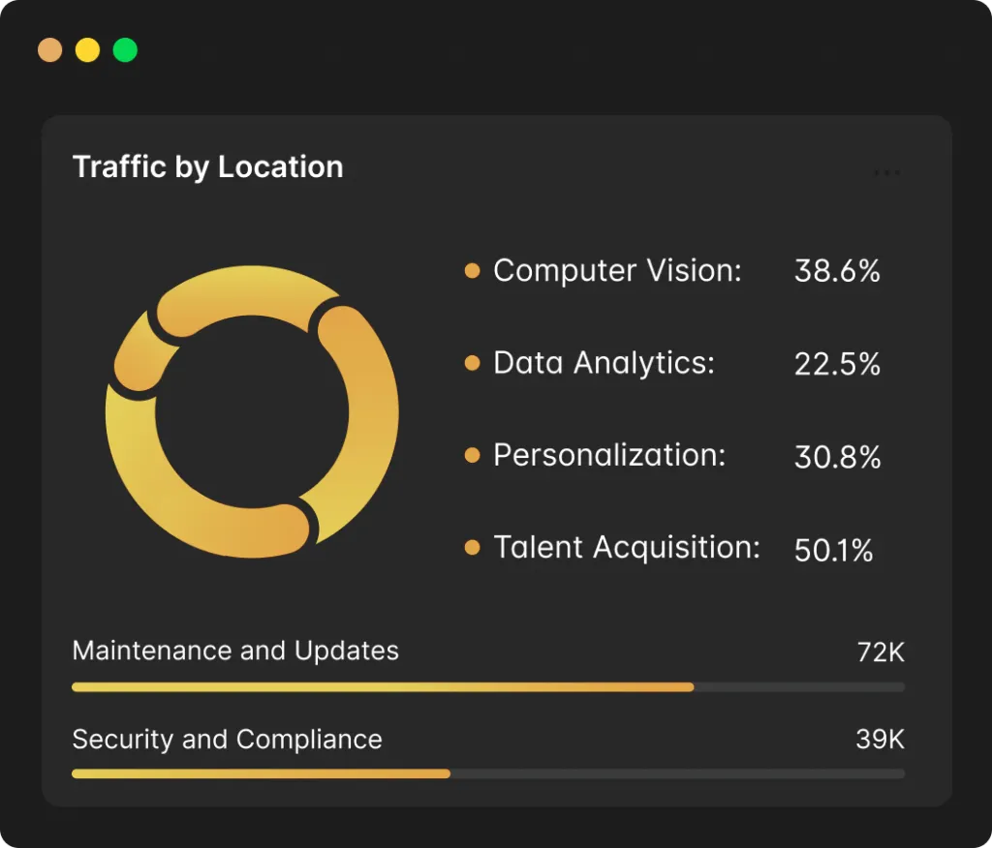Click the Maintenance and Updates label
This screenshot has height=848, width=992.
click(235, 651)
